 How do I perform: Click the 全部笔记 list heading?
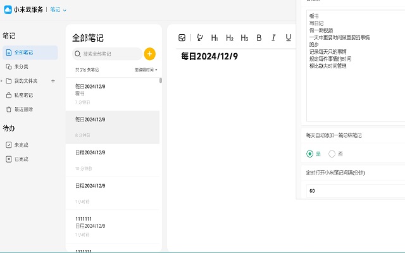pos(88,38)
